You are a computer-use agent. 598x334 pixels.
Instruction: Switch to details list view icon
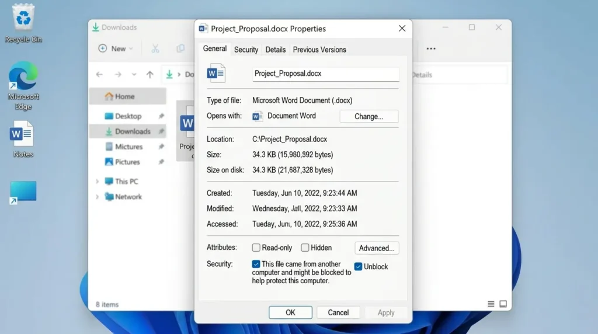point(491,304)
